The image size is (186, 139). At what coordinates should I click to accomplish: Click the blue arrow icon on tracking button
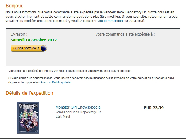pyautogui.click(x=43, y=48)
